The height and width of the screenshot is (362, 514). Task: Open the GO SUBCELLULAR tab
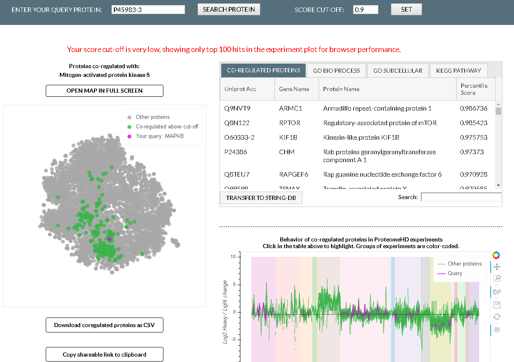pos(398,71)
